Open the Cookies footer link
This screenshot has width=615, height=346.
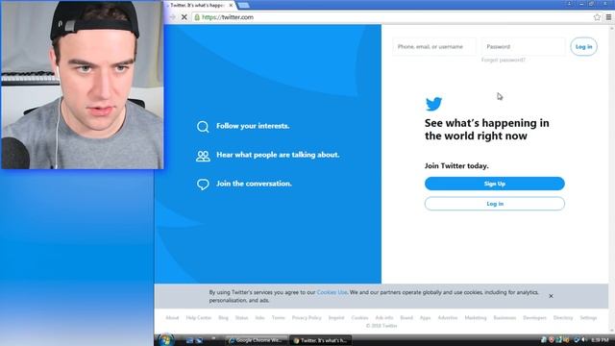(x=359, y=318)
